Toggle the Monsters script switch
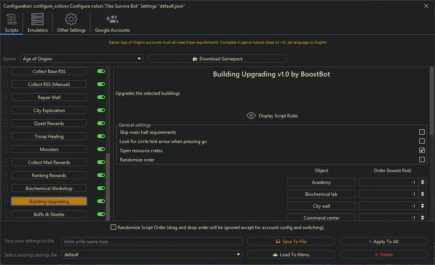 (x=100, y=149)
